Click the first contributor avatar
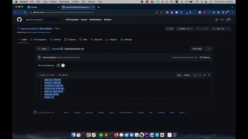Screen dimensions: 248x139 pyautogui.click(x=59, y=65)
